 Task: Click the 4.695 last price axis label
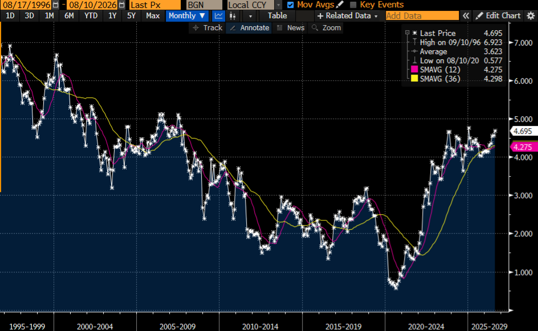pyautogui.click(x=523, y=131)
